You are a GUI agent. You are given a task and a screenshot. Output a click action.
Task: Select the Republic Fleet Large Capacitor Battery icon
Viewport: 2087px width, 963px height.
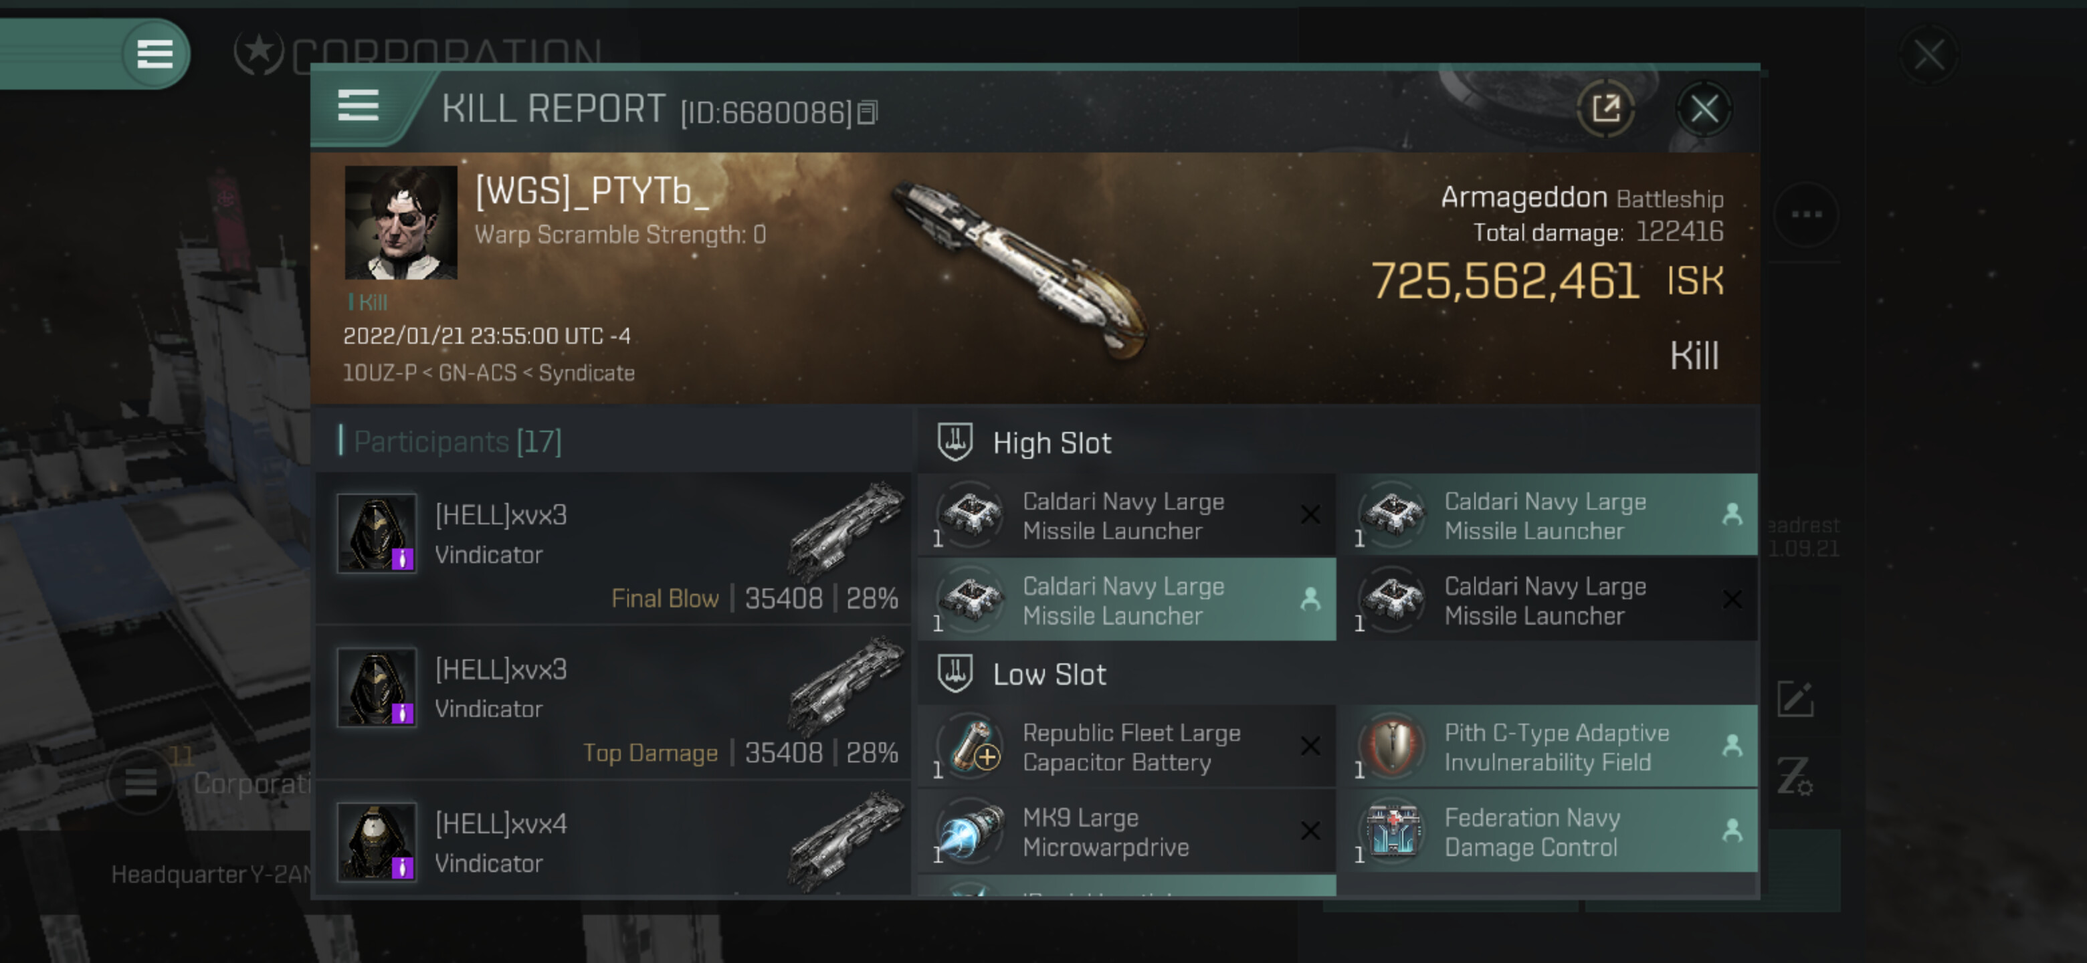[x=972, y=746]
